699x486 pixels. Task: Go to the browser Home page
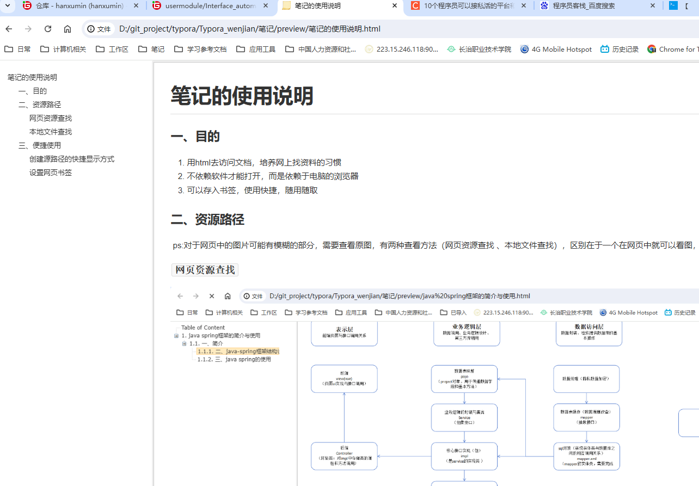point(68,29)
